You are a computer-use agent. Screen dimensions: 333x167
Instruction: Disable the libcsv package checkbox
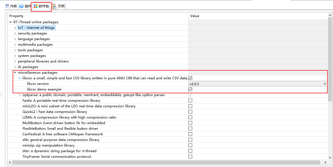[190, 78]
